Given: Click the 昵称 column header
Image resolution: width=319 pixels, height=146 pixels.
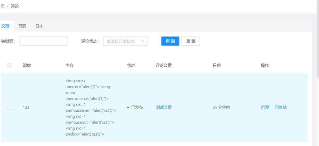Looking at the screenshot, I should (x=27, y=66).
